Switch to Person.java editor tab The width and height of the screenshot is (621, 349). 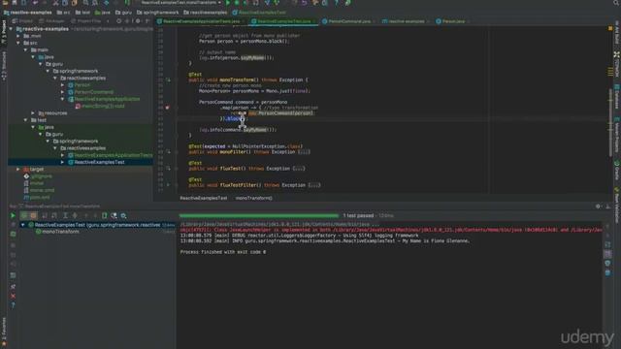pos(453,21)
